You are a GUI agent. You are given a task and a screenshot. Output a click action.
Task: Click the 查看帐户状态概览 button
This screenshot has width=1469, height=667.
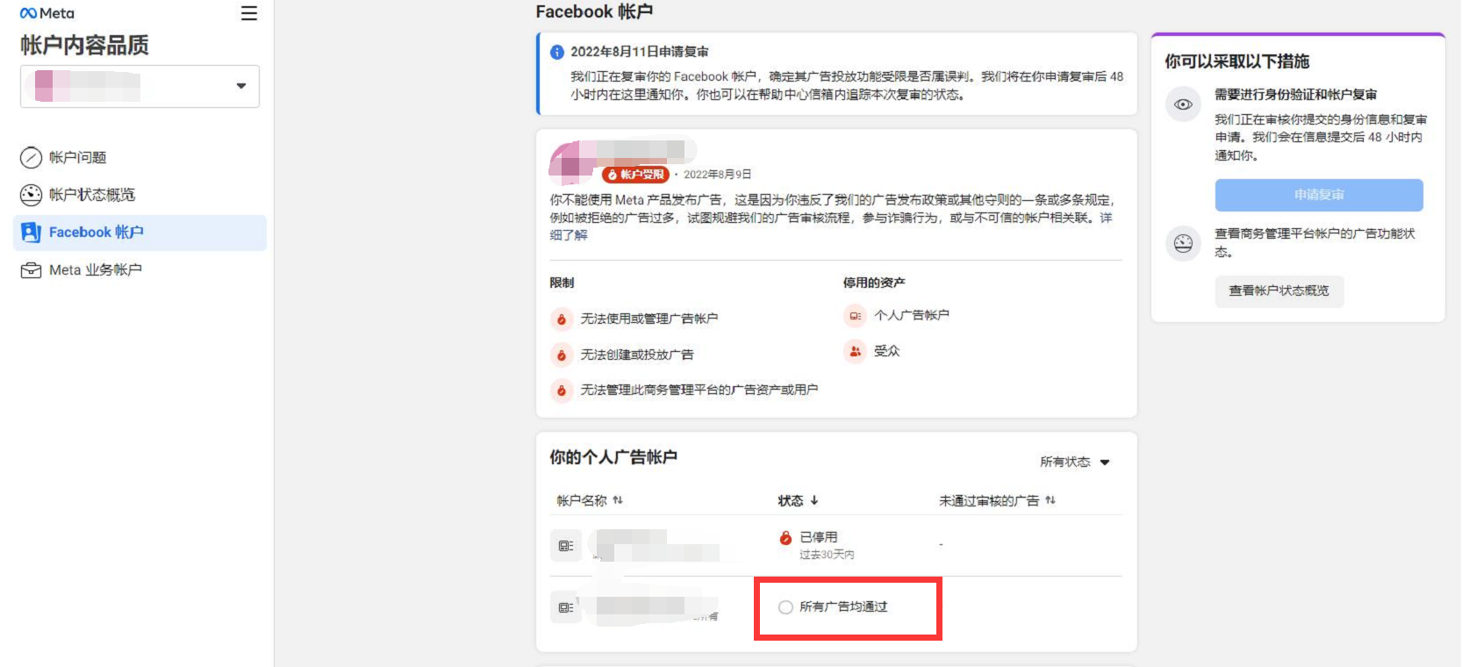pos(1279,290)
